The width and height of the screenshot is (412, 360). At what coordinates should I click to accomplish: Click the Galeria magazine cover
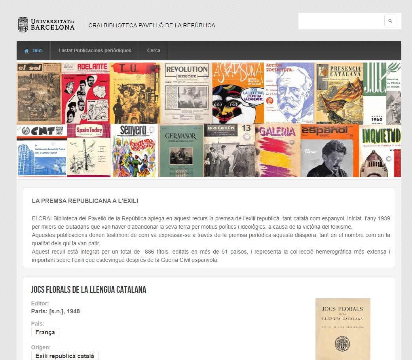pos(278,150)
